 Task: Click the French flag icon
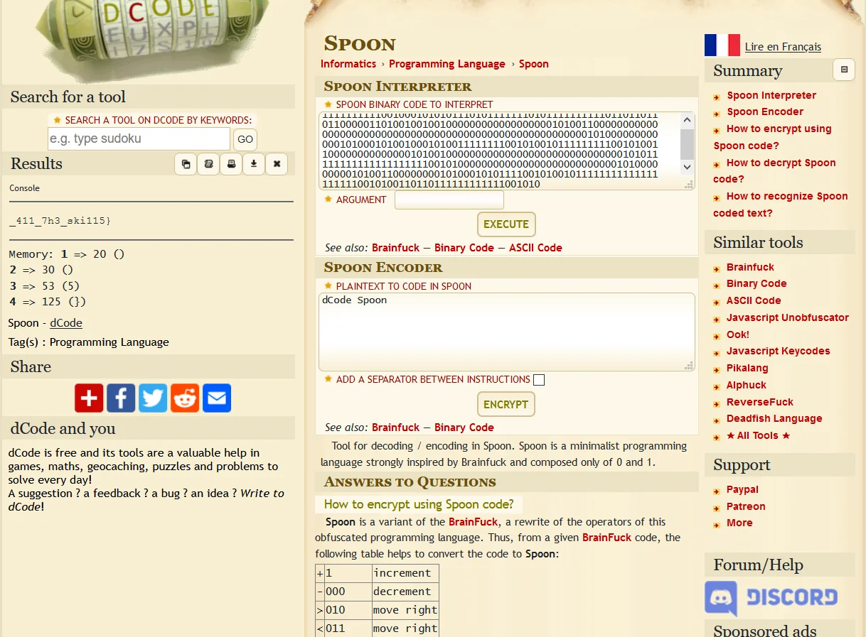pos(722,45)
